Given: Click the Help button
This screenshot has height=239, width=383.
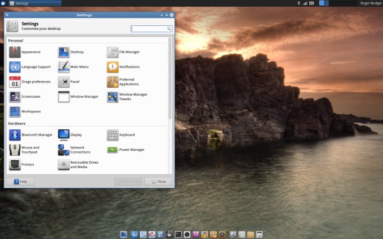Looking at the screenshot, I should pyautogui.click(x=20, y=182).
